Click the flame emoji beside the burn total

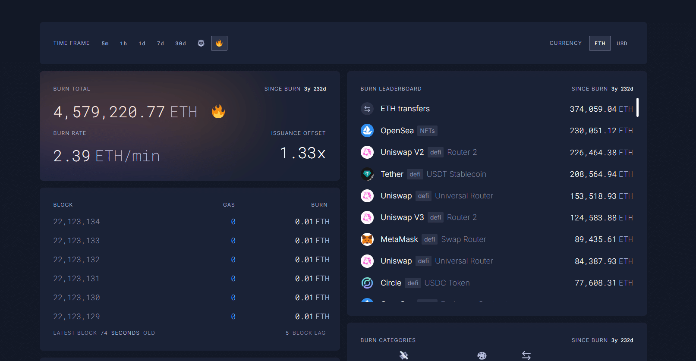tap(218, 111)
